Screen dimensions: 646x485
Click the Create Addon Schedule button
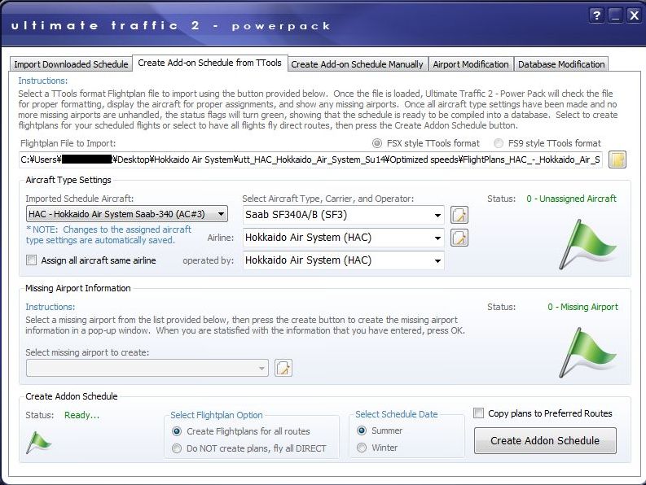click(x=545, y=440)
